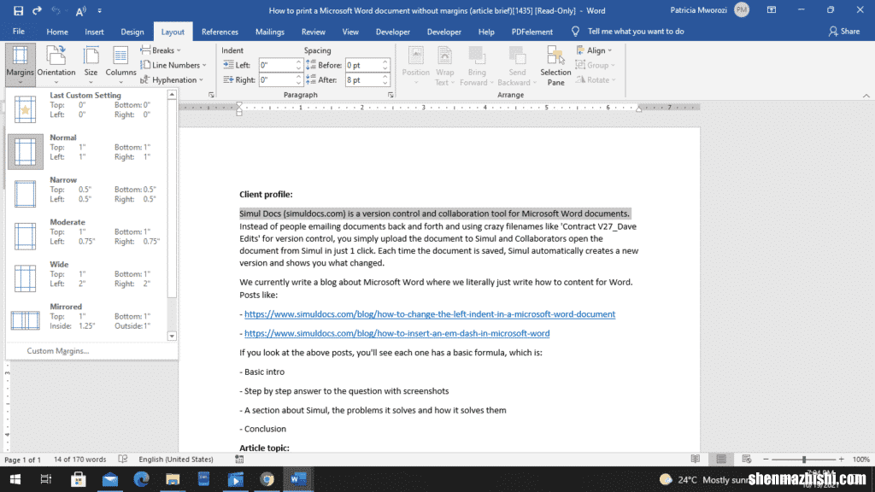The image size is (875, 492).
Task: Switch to the Review tab
Action: (x=313, y=32)
